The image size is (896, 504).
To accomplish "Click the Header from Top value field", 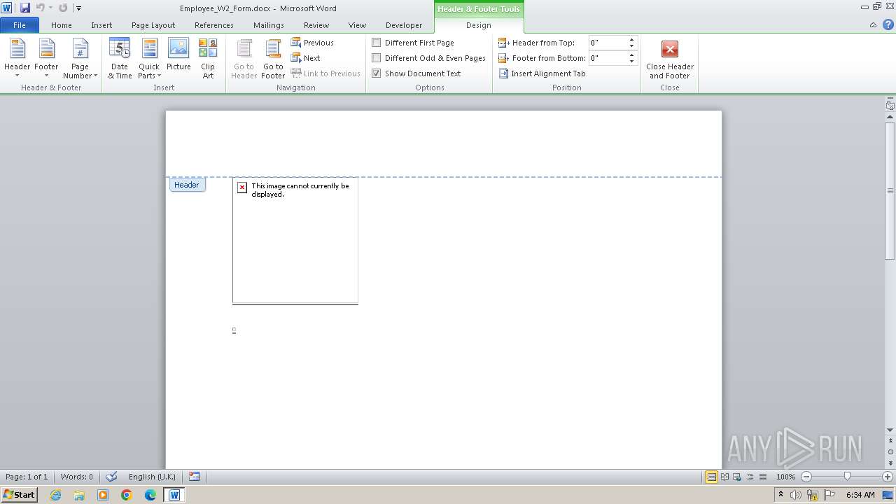I will point(608,43).
